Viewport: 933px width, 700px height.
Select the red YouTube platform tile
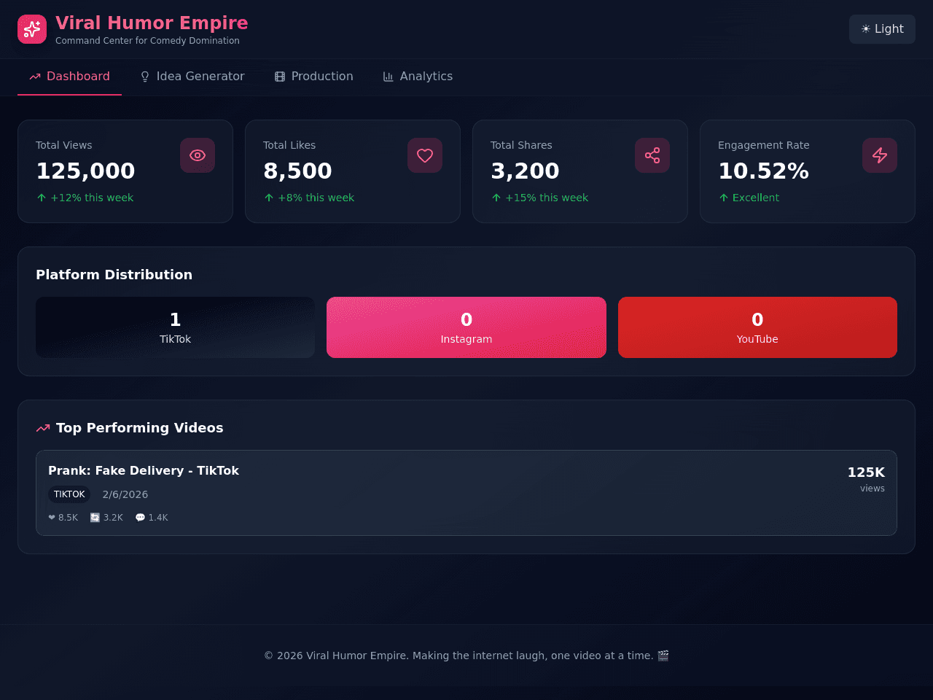[757, 327]
